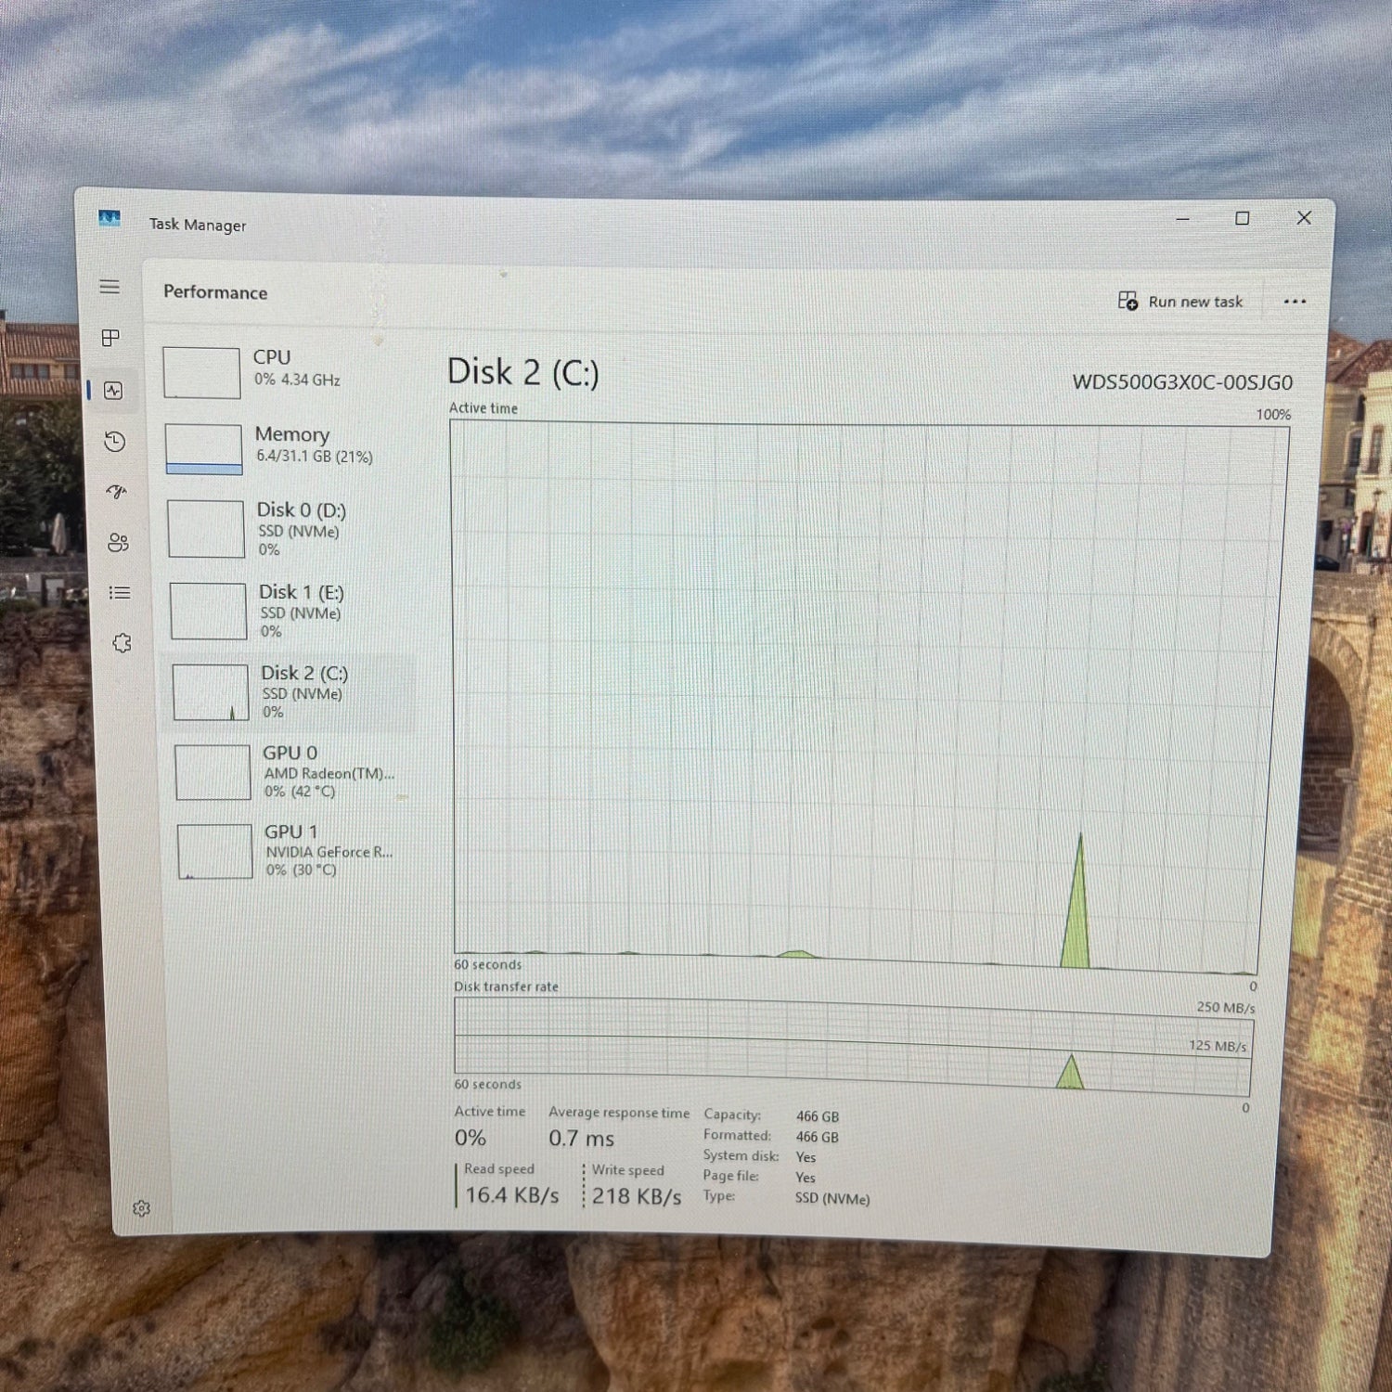Maximize the Task Manager window
This screenshot has height=1392, width=1392.
pos(1243,218)
